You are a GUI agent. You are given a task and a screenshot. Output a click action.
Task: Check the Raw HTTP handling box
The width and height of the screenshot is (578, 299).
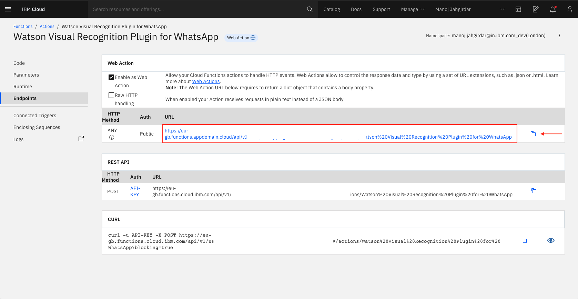click(111, 95)
